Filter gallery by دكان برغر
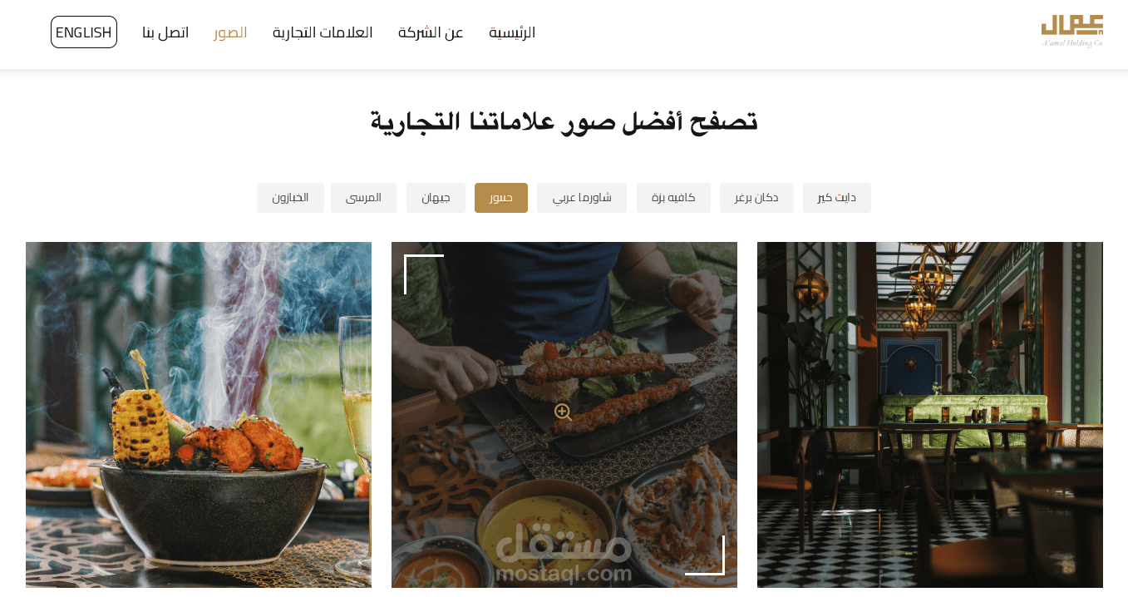Screen dimensions: 1128x597 coord(756,198)
